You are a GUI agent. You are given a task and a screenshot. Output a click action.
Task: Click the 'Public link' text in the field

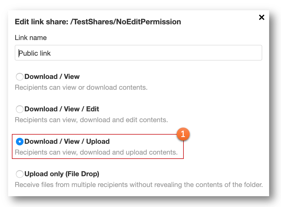click(35, 53)
